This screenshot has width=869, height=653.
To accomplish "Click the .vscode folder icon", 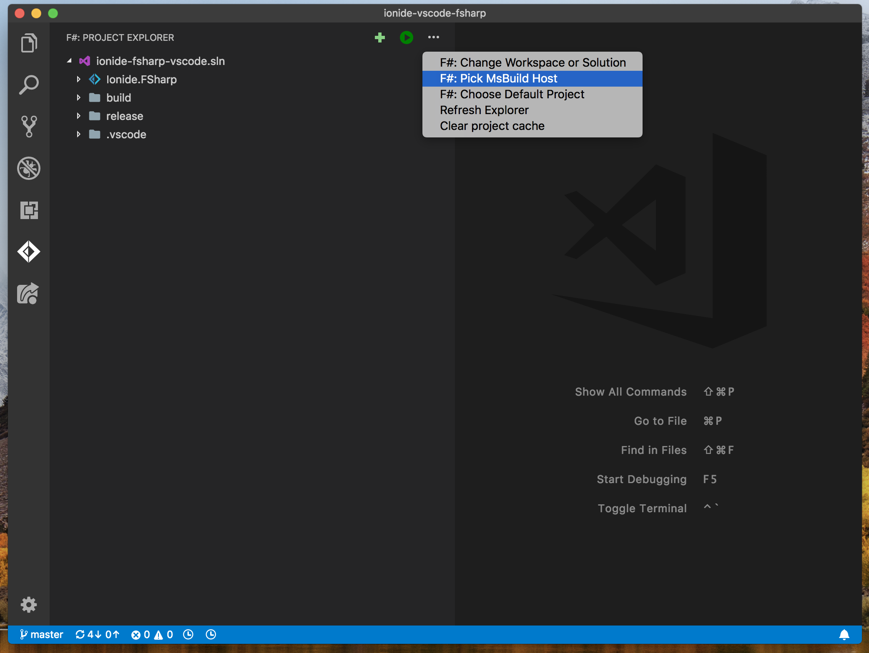I will click(95, 135).
